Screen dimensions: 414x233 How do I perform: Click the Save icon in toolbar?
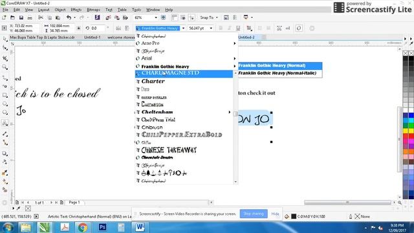click(x=21, y=17)
